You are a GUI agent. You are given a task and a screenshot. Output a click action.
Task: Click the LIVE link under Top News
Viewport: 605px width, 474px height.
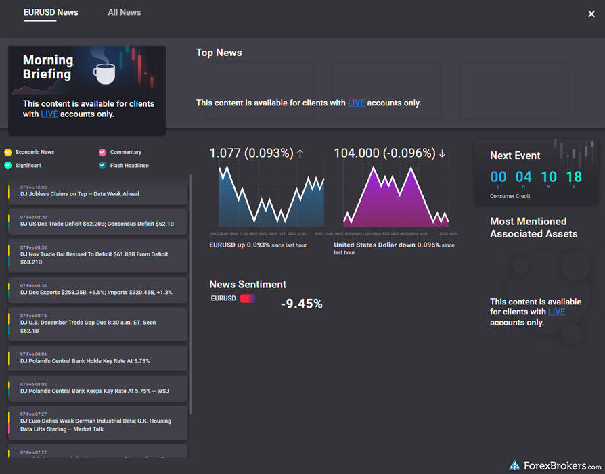click(x=356, y=103)
